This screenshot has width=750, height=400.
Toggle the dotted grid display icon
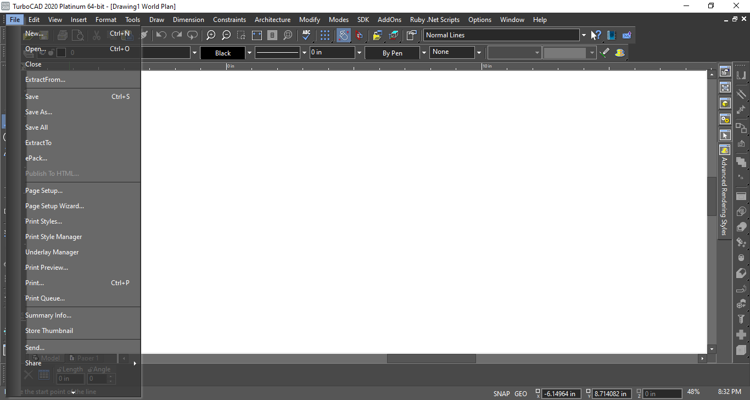pyautogui.click(x=325, y=35)
